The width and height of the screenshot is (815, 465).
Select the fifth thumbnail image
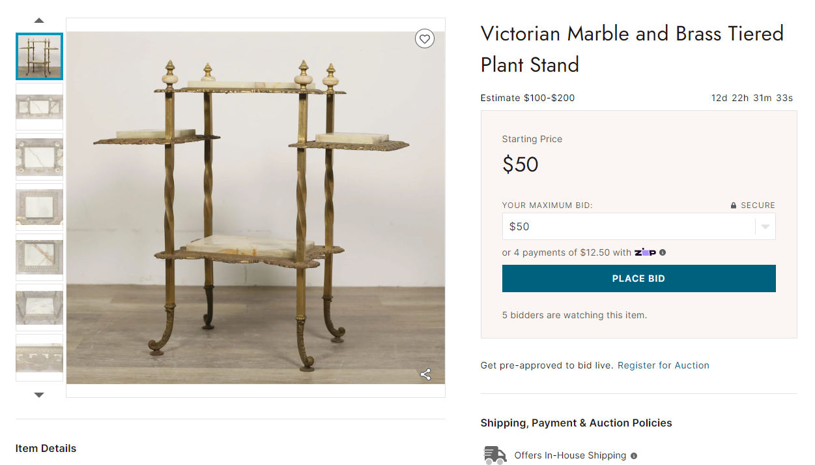[x=39, y=257]
